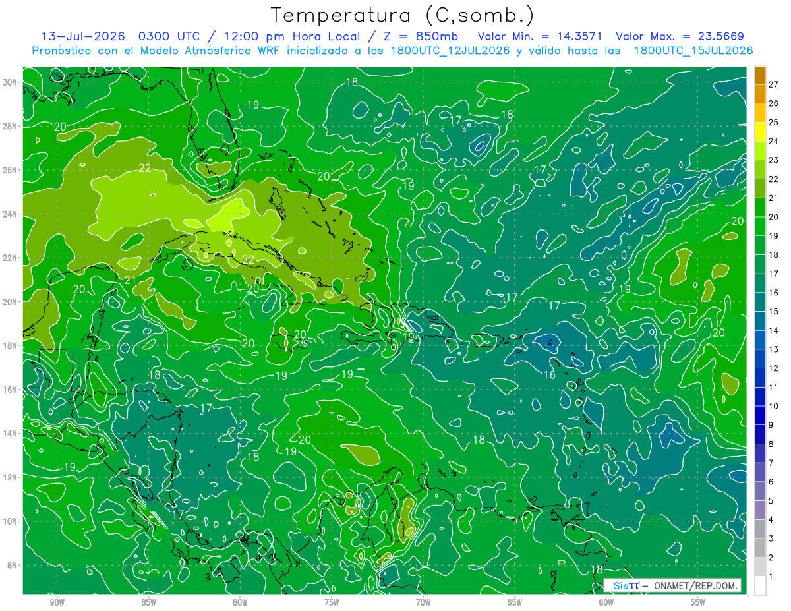Click the "ONAMET/REP.DOM." credit label
The image size is (791, 611).
[x=696, y=585]
